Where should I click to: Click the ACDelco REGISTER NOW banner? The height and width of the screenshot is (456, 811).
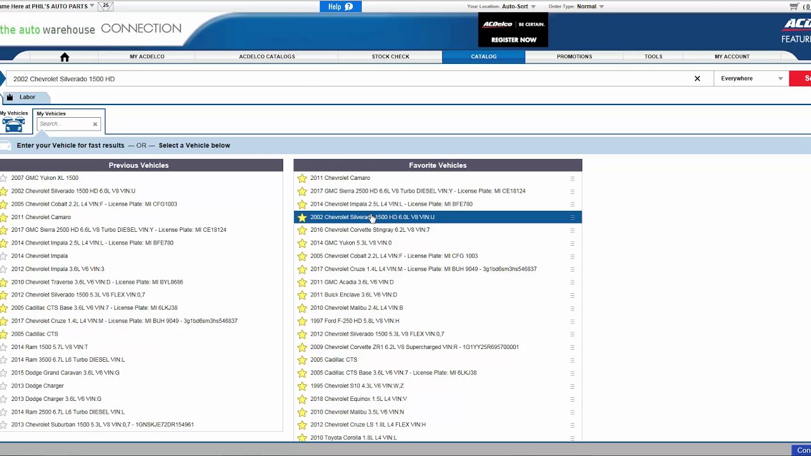click(x=513, y=30)
